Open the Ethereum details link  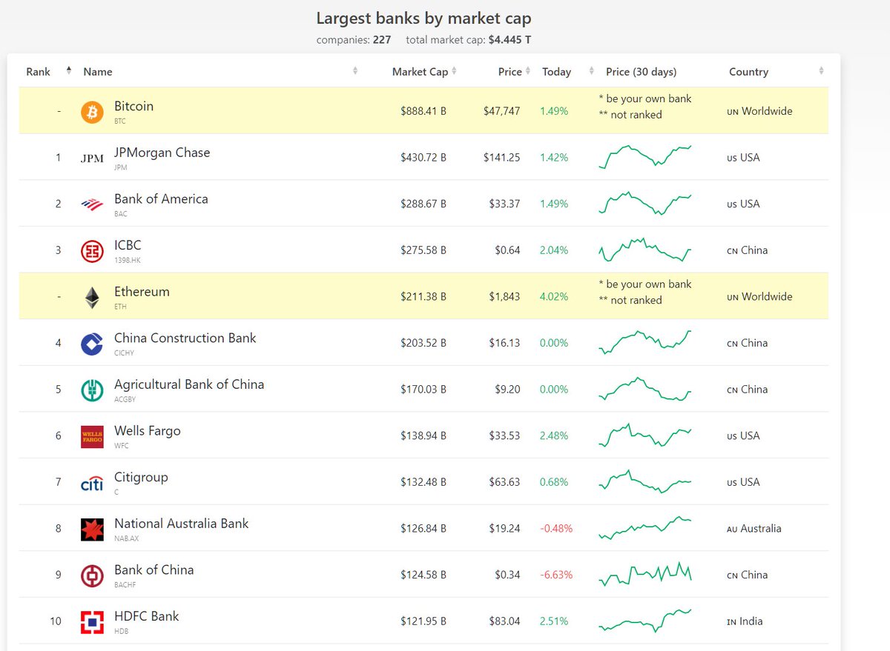(142, 291)
